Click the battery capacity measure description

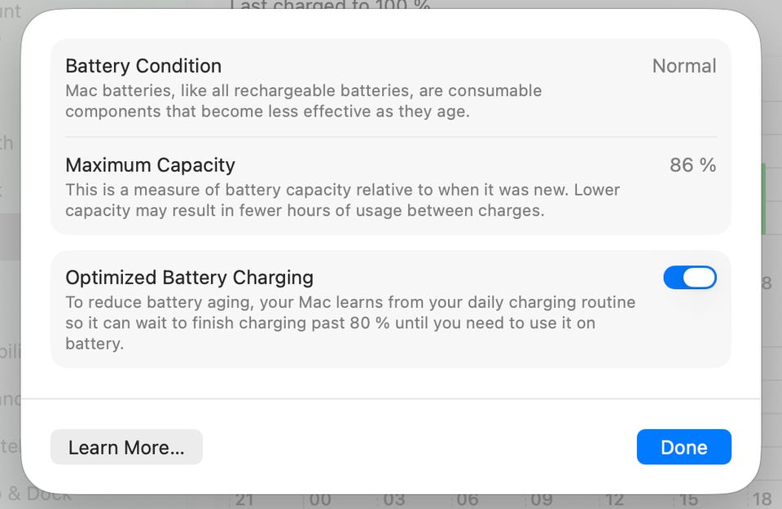coord(342,200)
